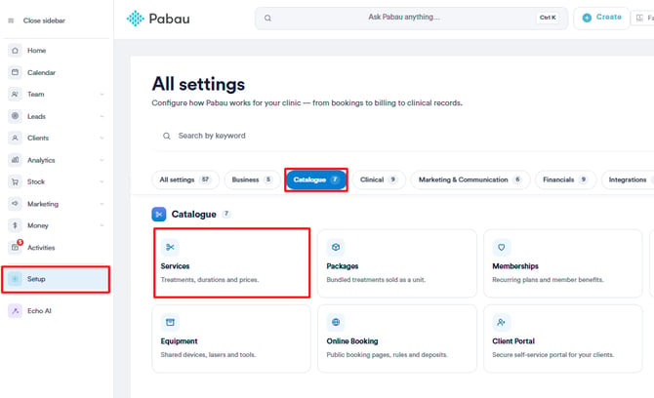Click the Clients icon in sidebar
654x398 pixels.
(15, 138)
